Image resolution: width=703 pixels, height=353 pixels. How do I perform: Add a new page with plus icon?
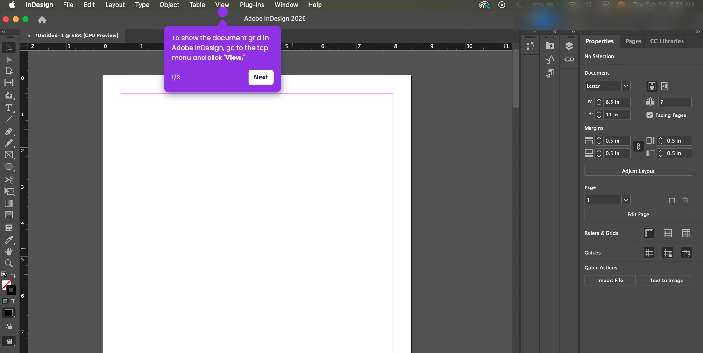pos(672,201)
